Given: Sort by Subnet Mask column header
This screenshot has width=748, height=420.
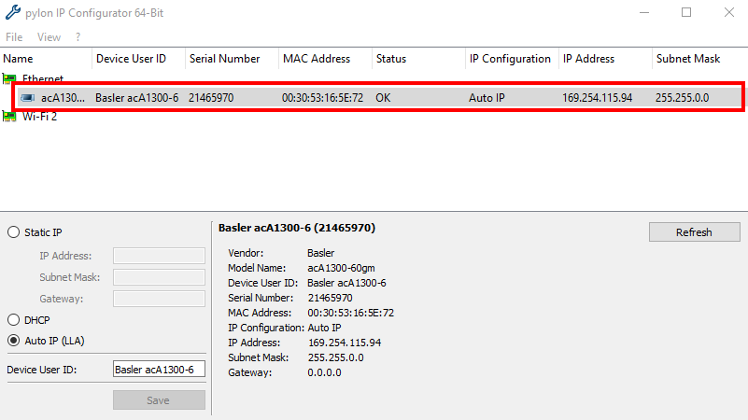Looking at the screenshot, I should click(x=699, y=59).
